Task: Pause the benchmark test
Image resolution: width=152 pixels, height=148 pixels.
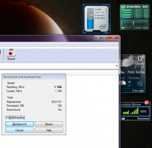Action: tap(49, 124)
